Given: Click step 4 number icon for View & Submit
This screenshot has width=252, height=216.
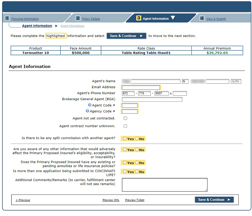Looking at the screenshot, I should click(x=202, y=18).
